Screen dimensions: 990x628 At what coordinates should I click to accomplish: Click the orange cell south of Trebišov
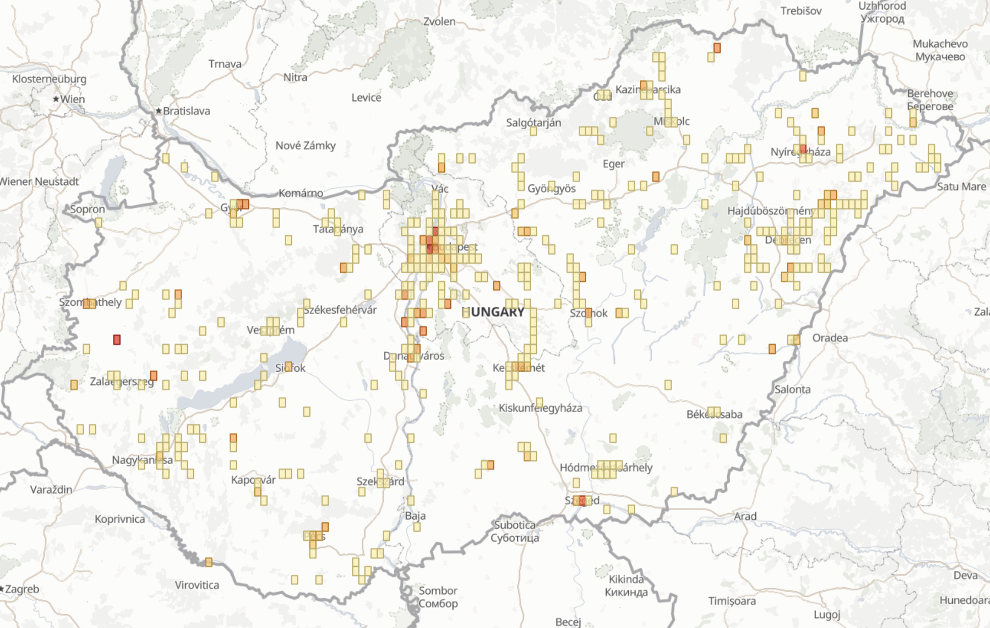pos(717,48)
